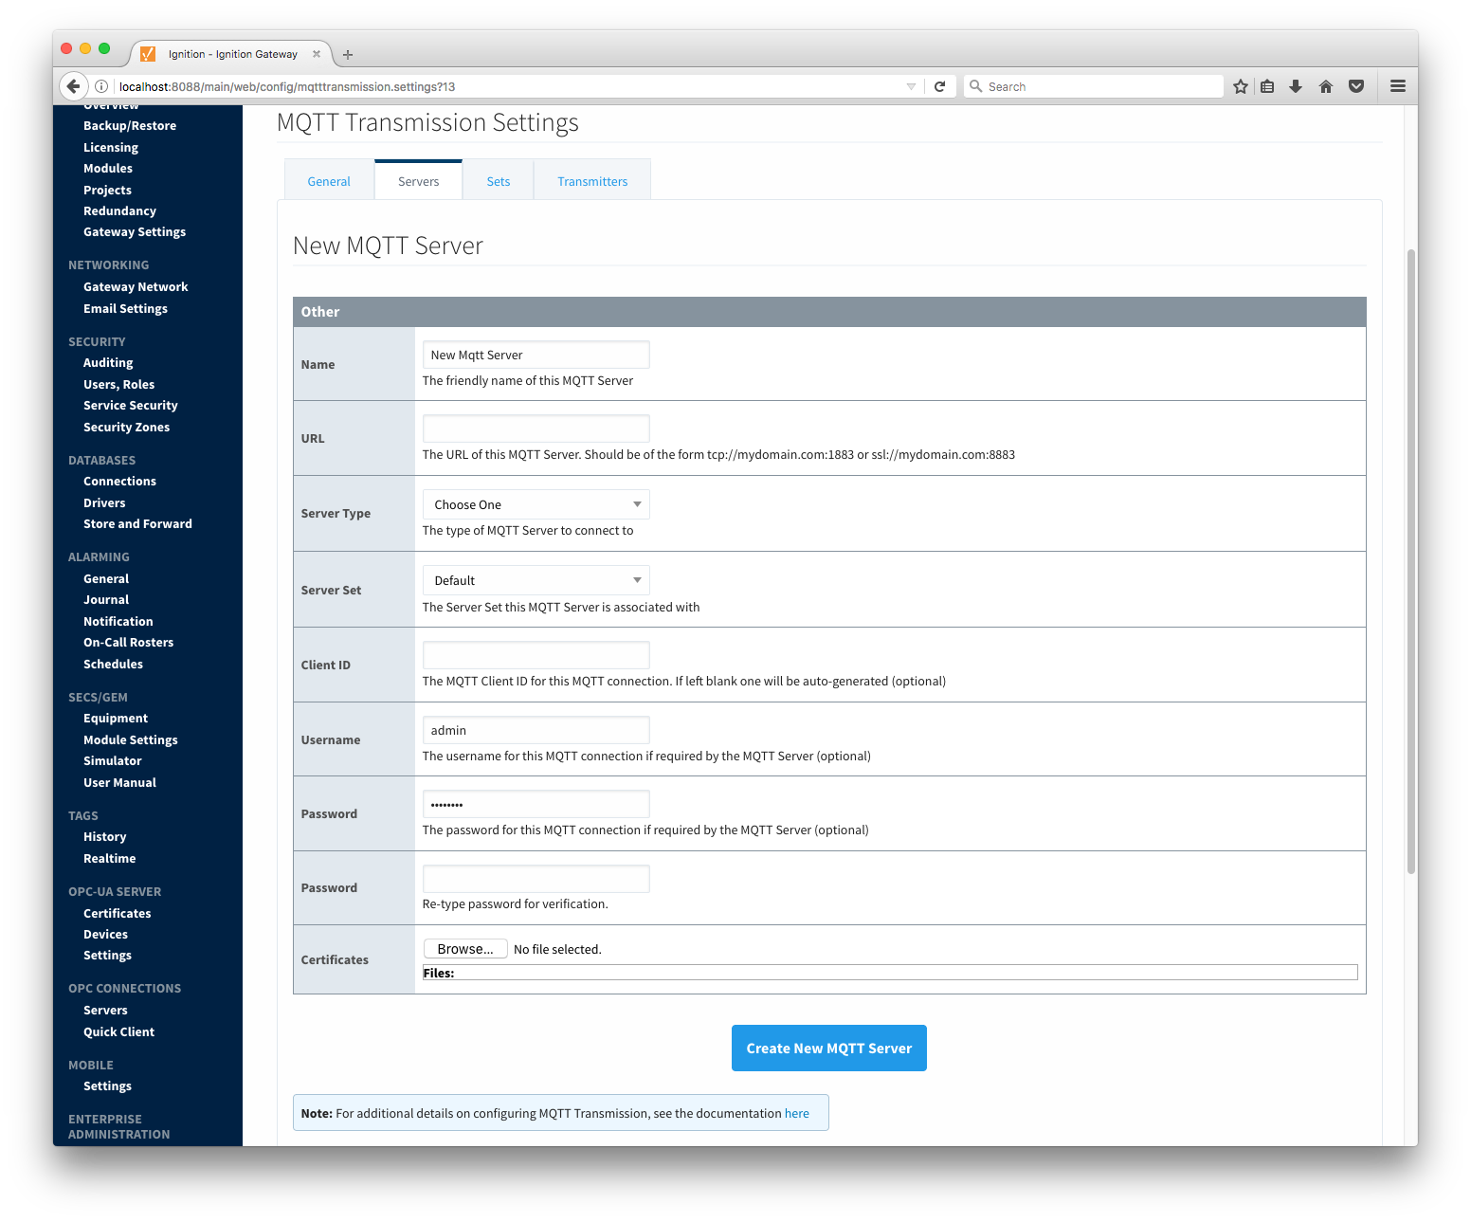Open User Manual in sidebar
Image resolution: width=1471 pixels, height=1222 pixels.
pyautogui.click(x=119, y=782)
